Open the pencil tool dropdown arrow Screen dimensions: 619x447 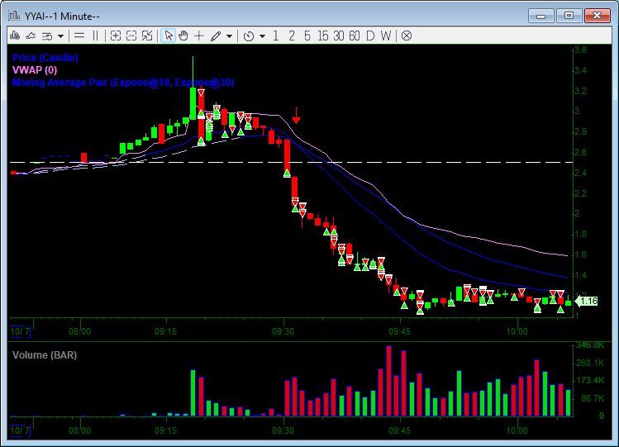pyautogui.click(x=230, y=36)
